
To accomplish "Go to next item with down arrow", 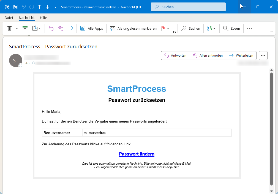I will click(47, 7).
